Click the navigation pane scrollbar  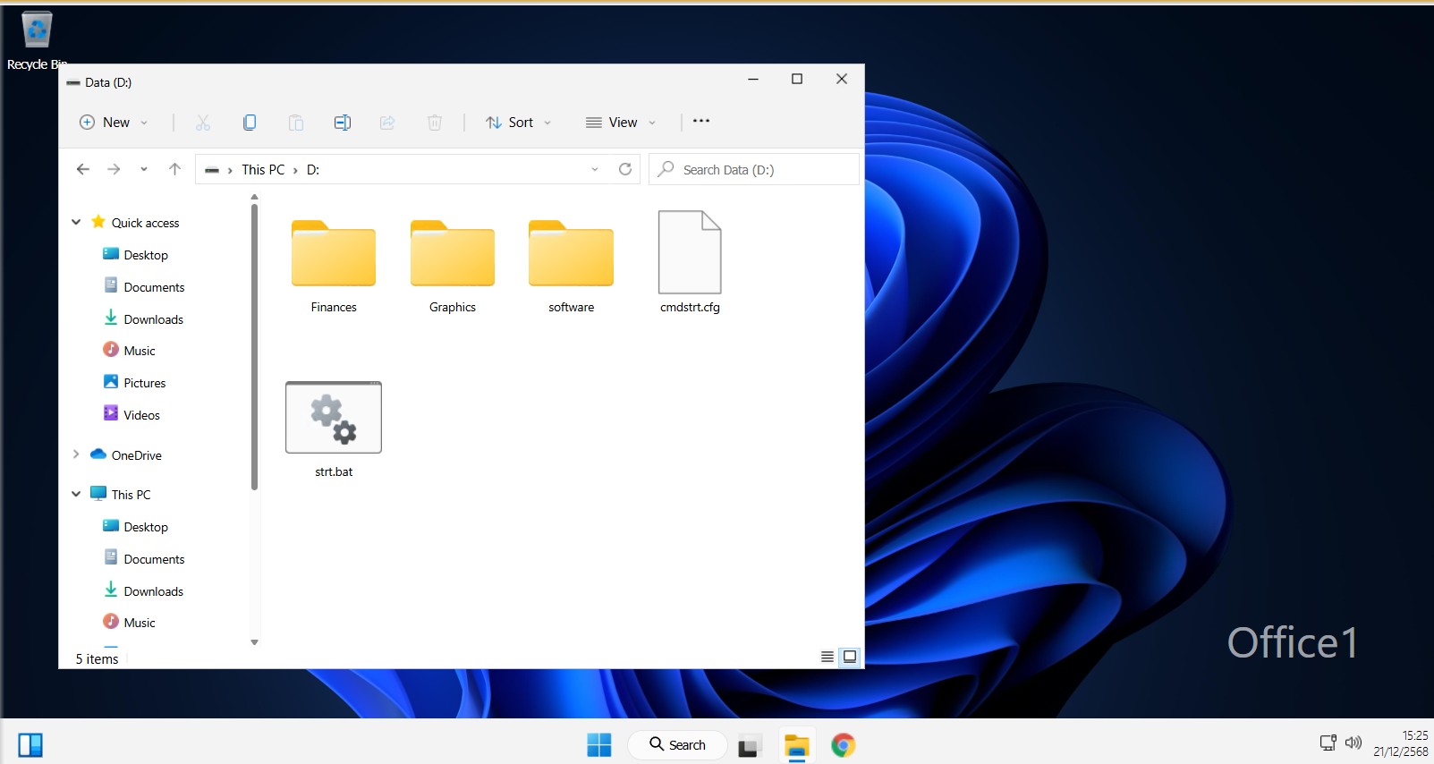pos(254,349)
